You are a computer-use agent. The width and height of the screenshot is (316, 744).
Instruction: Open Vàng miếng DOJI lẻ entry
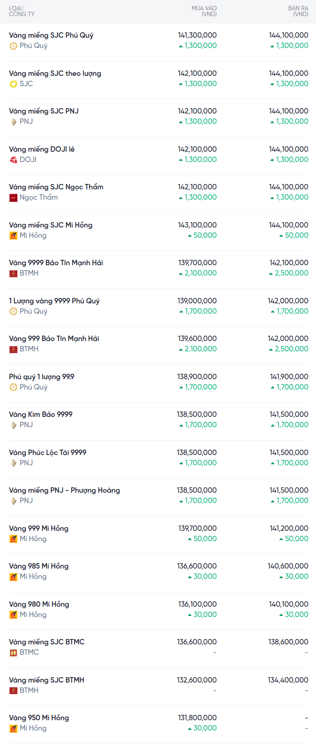point(42,149)
